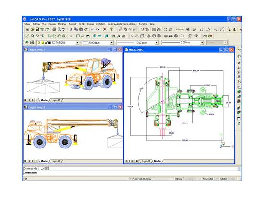
Task: Toggle OBJET mode in status bar
Action: [x=224, y=179]
